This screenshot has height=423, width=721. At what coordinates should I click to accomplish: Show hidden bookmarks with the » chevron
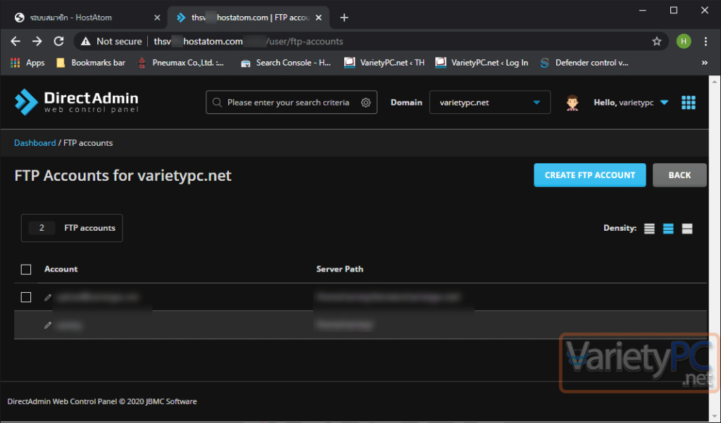pyautogui.click(x=704, y=63)
